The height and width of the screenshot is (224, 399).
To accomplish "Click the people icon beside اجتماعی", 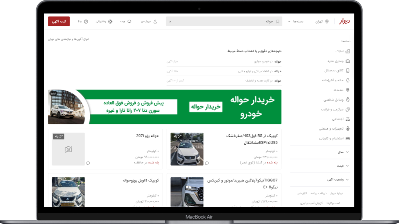I will tap(348, 119).
